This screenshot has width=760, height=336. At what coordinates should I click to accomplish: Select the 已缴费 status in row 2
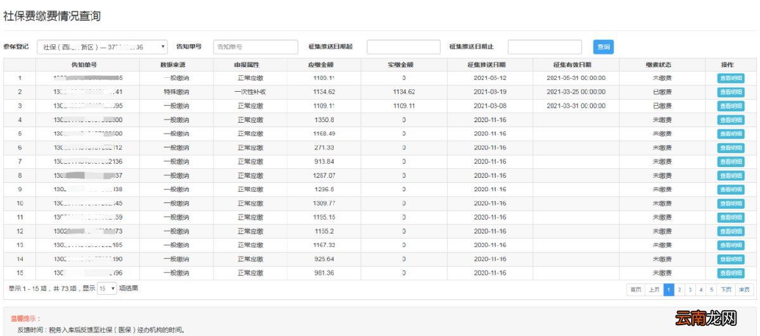tap(662, 92)
